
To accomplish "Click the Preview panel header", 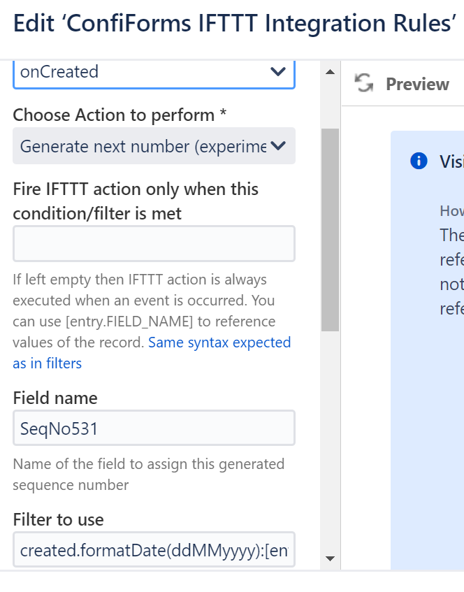I will coord(417,84).
